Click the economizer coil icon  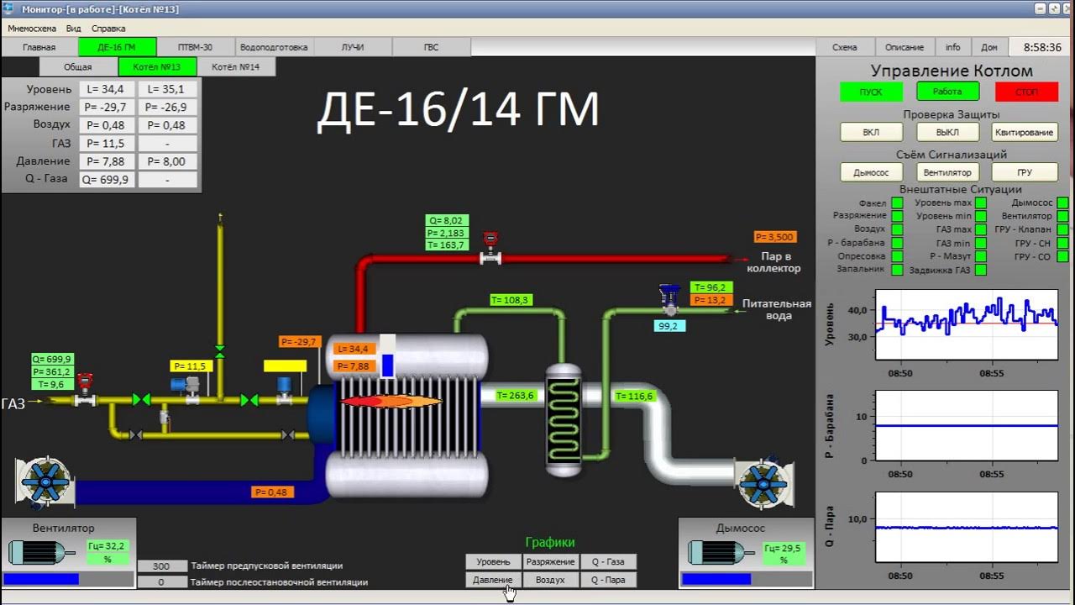(564, 419)
